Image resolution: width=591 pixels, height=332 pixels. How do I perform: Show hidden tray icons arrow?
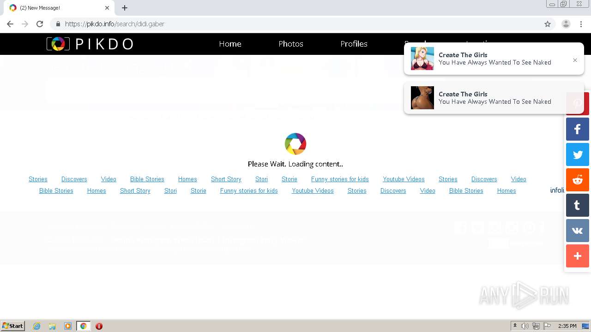point(514,326)
